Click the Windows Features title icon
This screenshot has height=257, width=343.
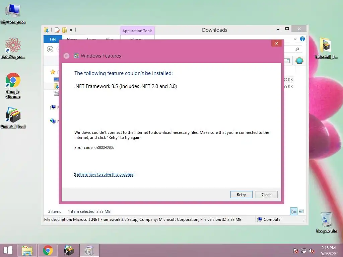76,56
